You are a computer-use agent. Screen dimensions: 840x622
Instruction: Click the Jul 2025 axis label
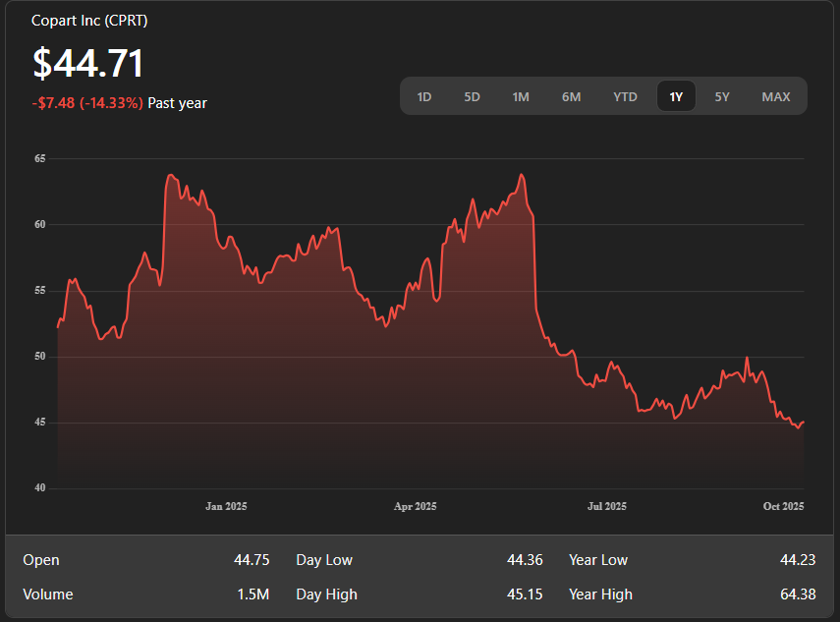(606, 507)
